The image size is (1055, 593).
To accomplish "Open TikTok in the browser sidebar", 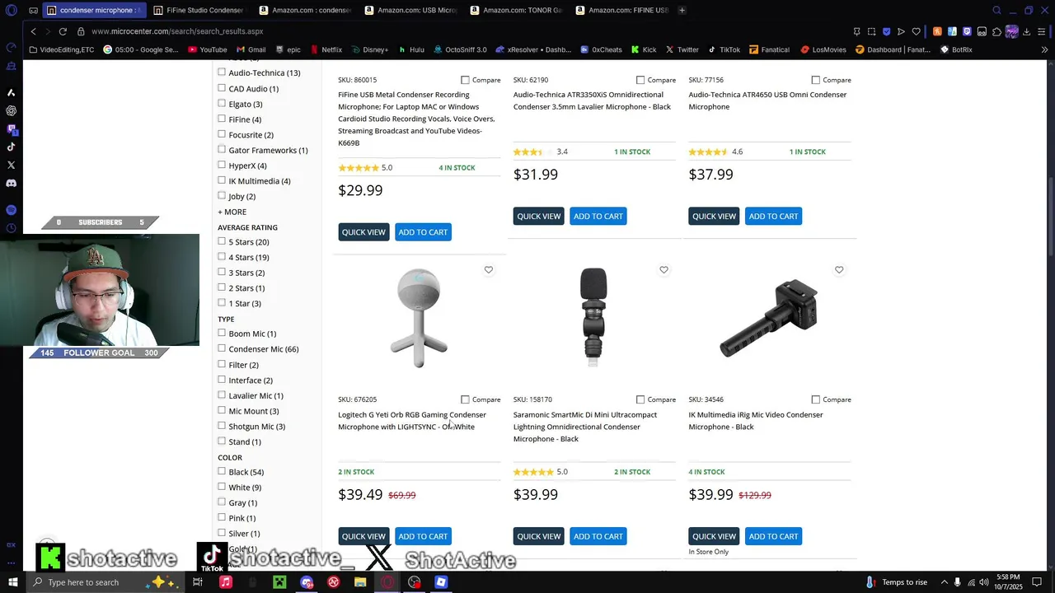I will point(12,147).
